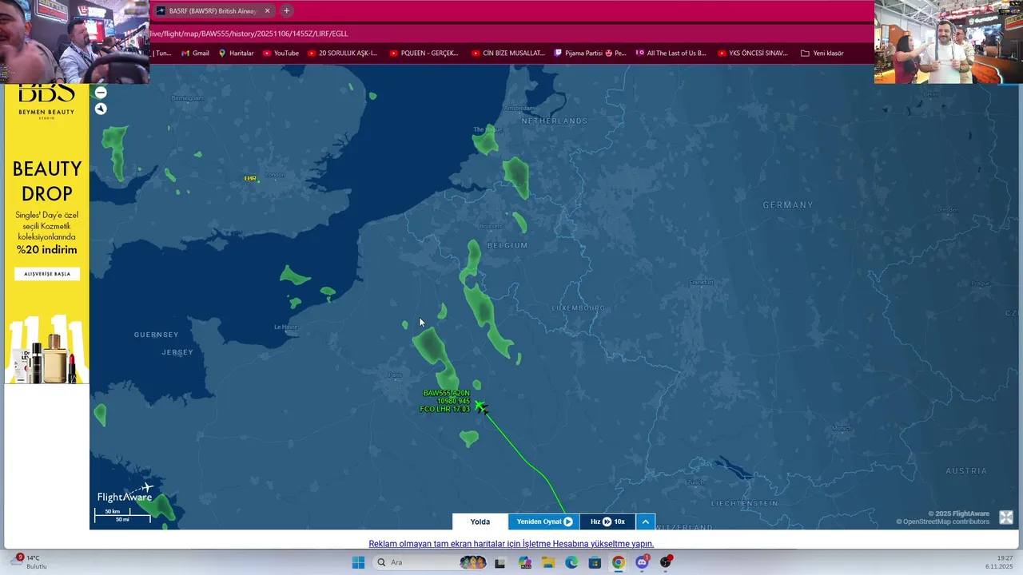Open Microsoft Edge from taskbar
The height and width of the screenshot is (575, 1023).
pyautogui.click(x=571, y=562)
